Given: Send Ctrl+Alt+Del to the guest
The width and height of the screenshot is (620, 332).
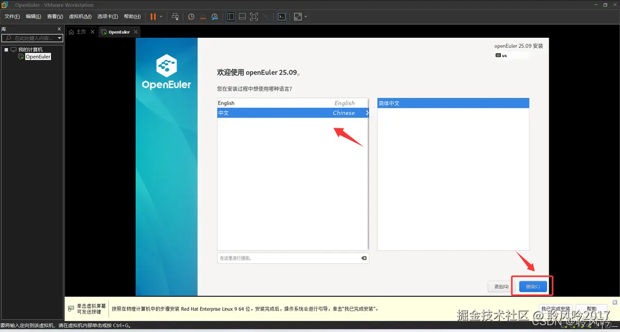Looking at the screenshot, I should [x=175, y=16].
